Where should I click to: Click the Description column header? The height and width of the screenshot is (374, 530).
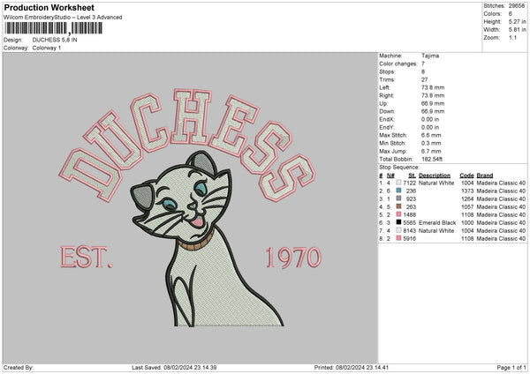(x=436, y=175)
